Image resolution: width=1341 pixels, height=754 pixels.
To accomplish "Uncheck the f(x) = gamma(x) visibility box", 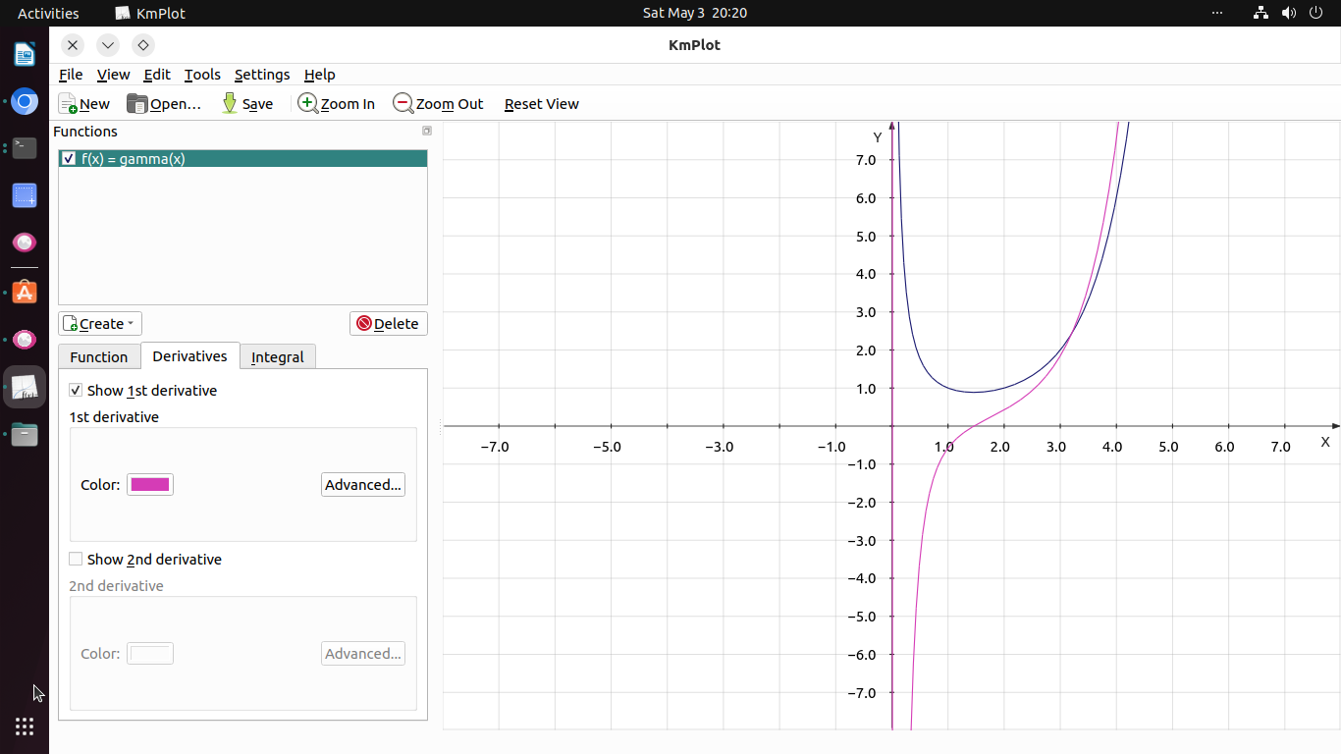I will [x=69, y=159].
